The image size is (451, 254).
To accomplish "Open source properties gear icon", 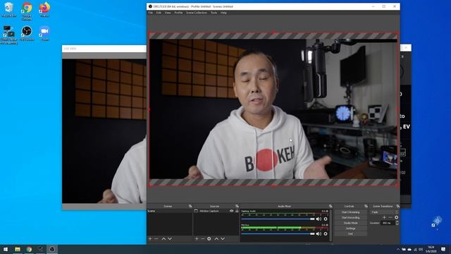I will (x=209, y=238).
